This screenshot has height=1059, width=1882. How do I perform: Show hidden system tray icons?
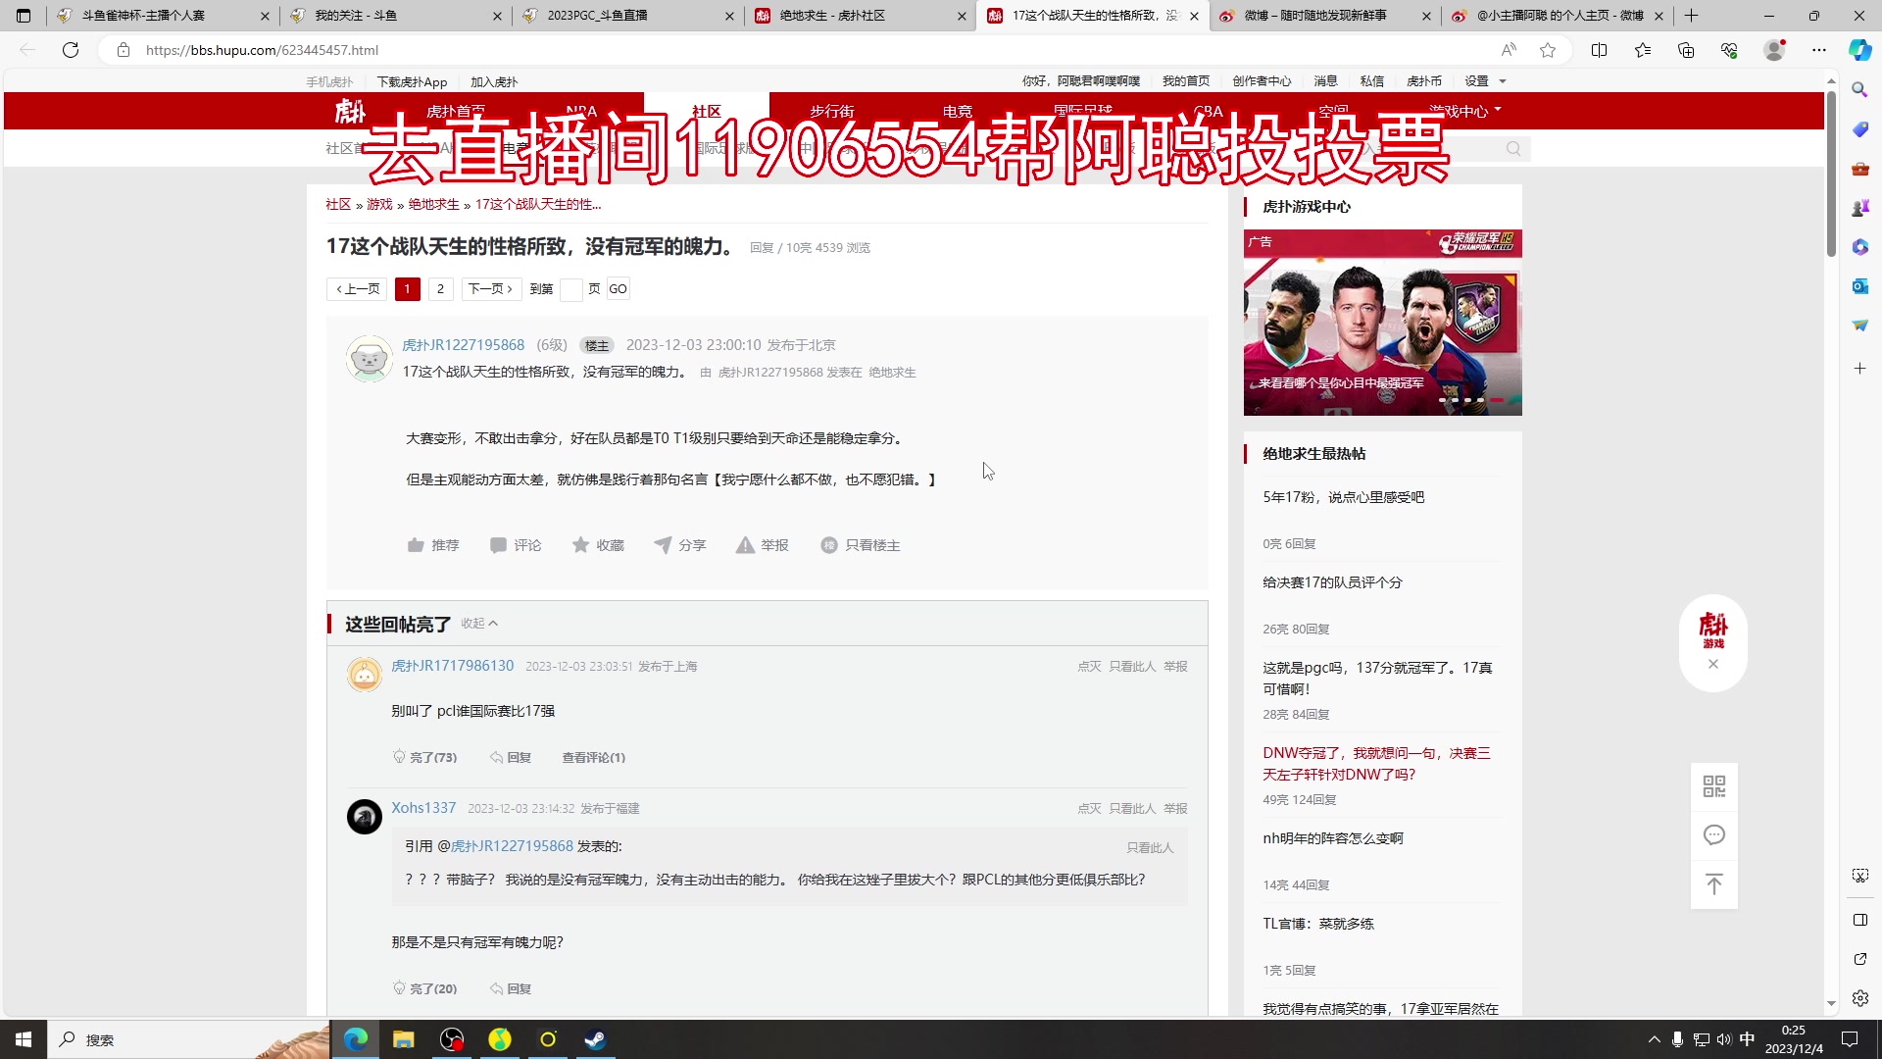[1655, 1039]
